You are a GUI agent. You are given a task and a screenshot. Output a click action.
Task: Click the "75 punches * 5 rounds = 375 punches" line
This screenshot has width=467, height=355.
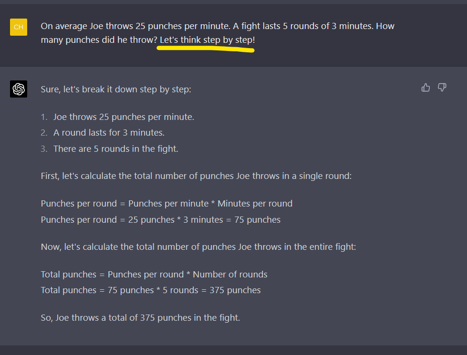[x=151, y=290]
